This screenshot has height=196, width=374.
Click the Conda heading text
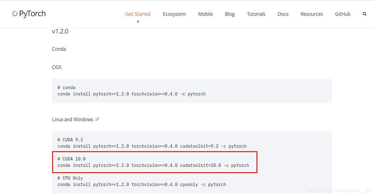(59, 49)
